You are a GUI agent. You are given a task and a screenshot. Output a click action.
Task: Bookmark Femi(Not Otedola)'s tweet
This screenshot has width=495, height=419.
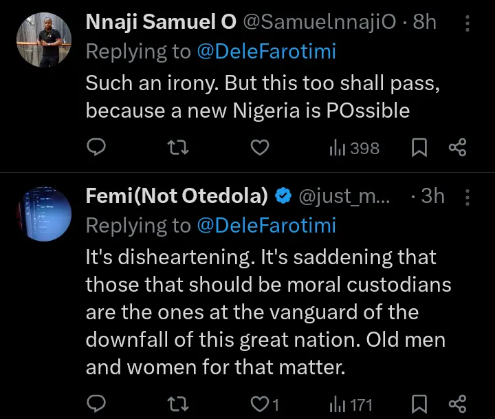pyautogui.click(x=419, y=403)
